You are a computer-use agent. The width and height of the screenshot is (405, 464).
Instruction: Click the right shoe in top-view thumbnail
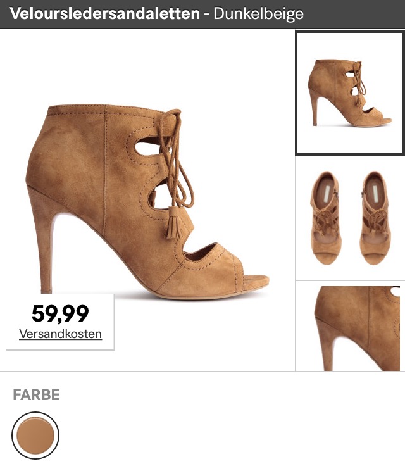tap(375, 218)
